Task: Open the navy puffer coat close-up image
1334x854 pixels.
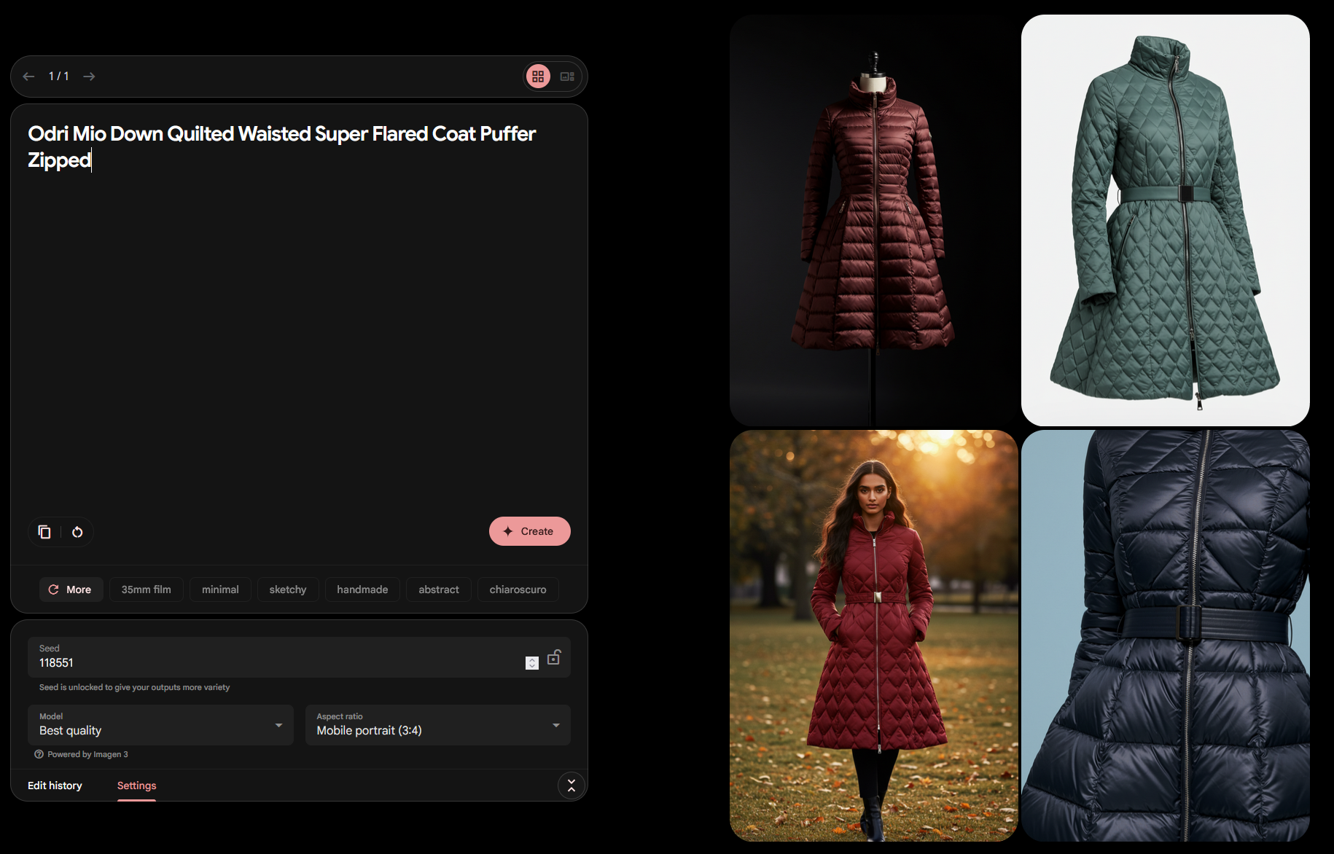Action: (x=1165, y=635)
